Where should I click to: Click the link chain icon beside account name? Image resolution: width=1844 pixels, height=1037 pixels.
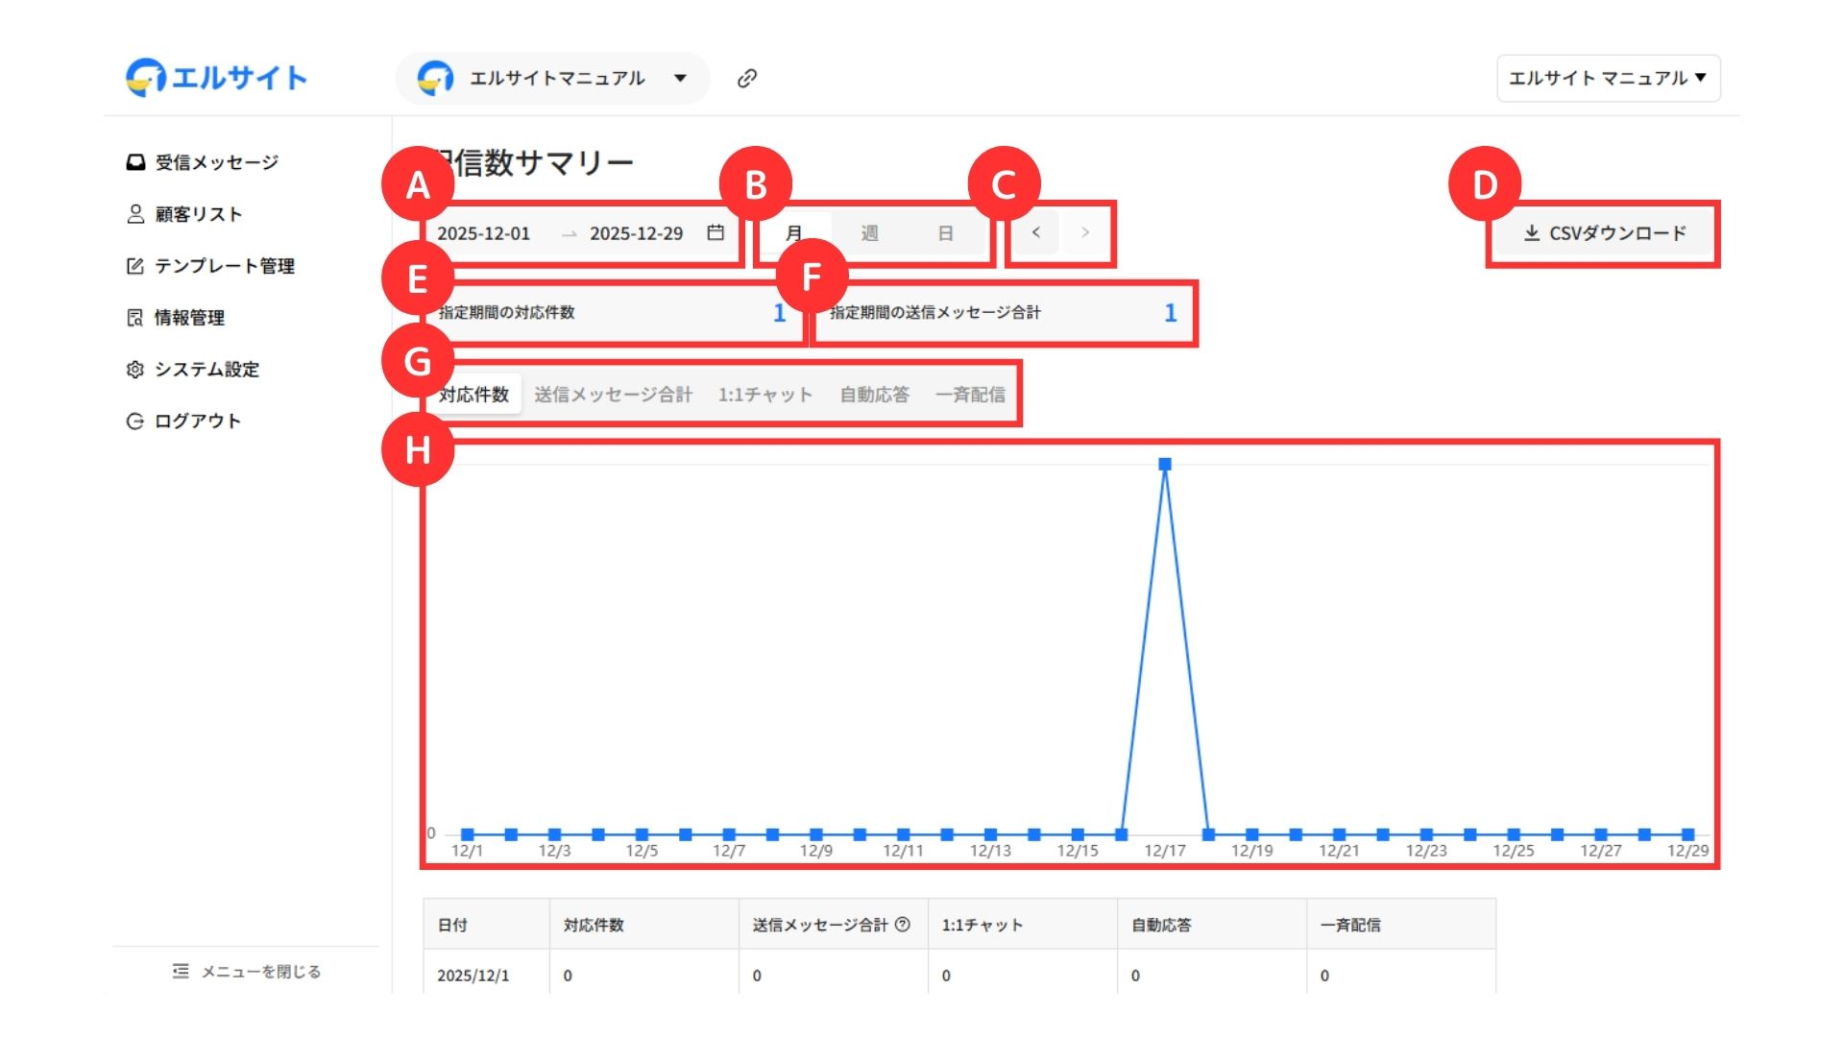(x=747, y=79)
